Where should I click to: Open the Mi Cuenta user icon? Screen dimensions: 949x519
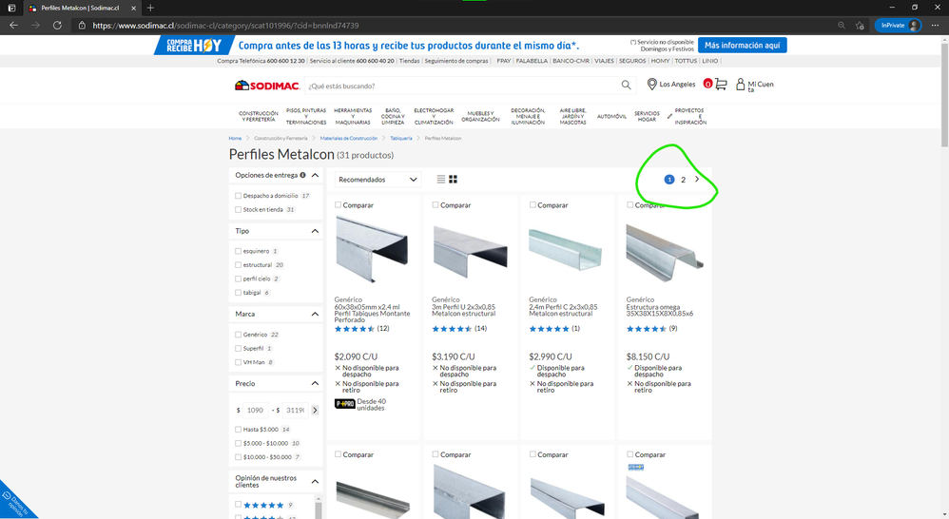pyautogui.click(x=740, y=84)
